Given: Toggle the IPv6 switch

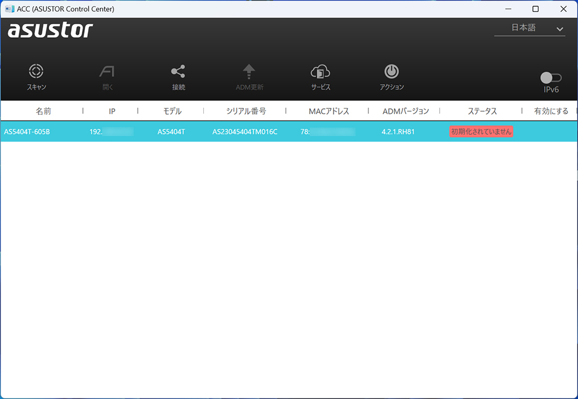Looking at the screenshot, I should pos(551,78).
